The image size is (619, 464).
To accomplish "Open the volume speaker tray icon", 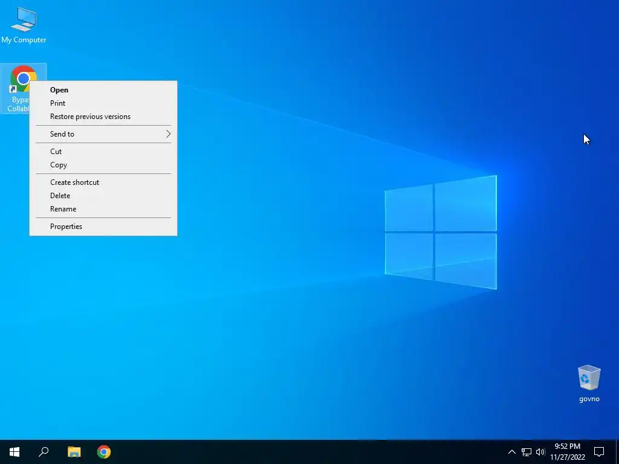I will point(540,452).
